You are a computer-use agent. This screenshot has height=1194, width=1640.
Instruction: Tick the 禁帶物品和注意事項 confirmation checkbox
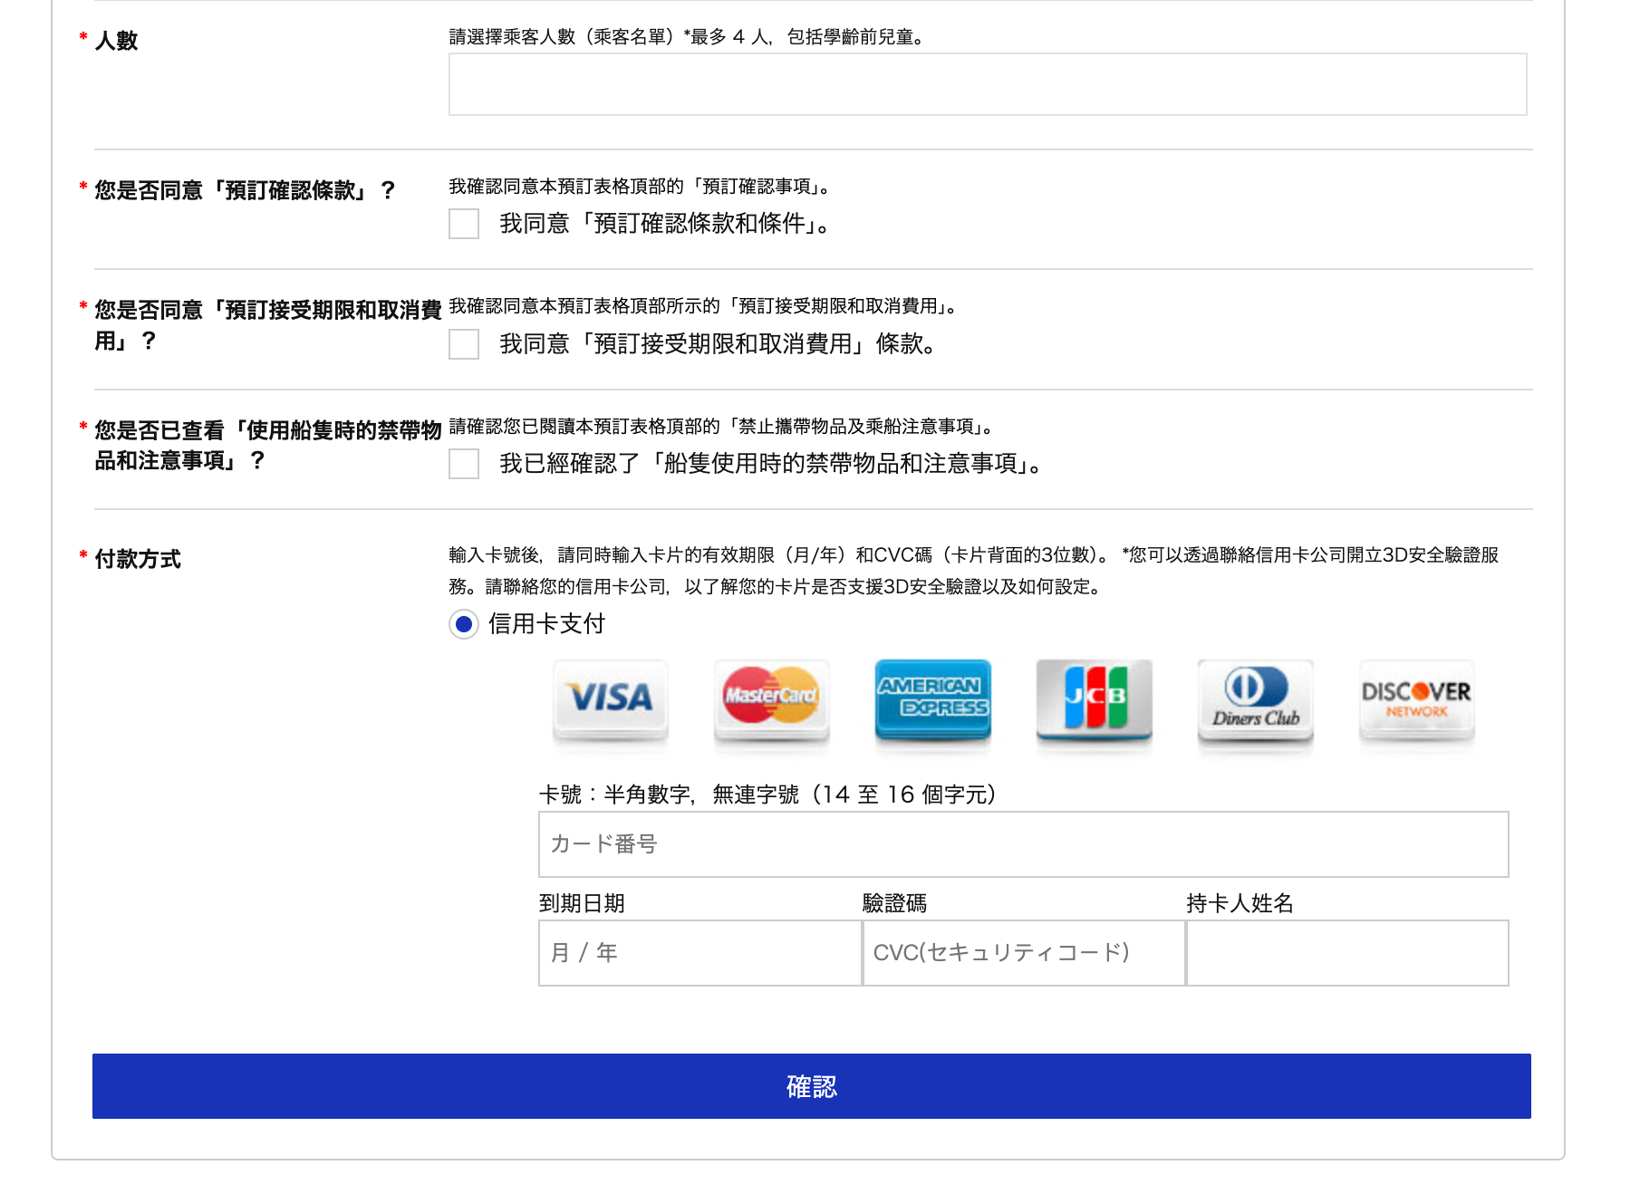pyautogui.click(x=464, y=466)
